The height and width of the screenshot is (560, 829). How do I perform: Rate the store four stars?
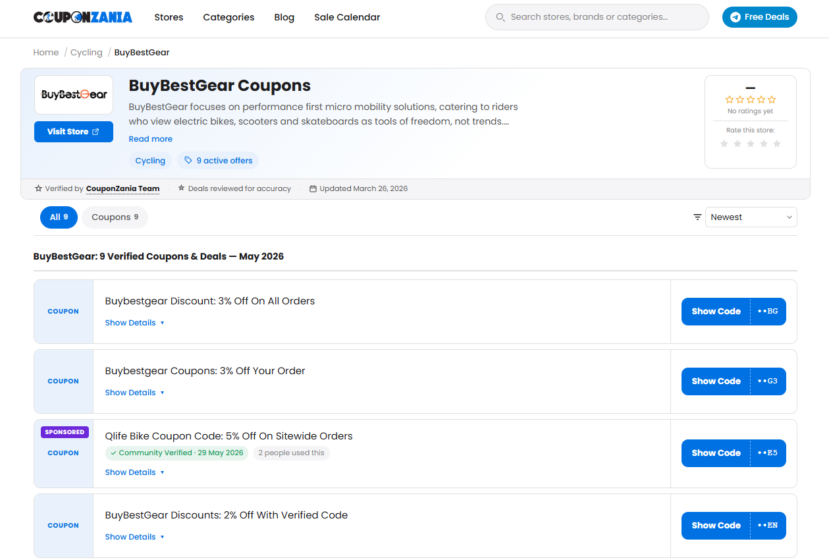tap(764, 144)
